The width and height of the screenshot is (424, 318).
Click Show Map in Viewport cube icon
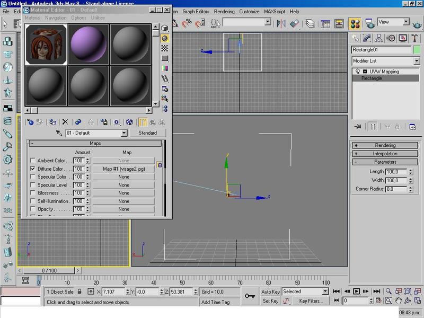[129, 122]
